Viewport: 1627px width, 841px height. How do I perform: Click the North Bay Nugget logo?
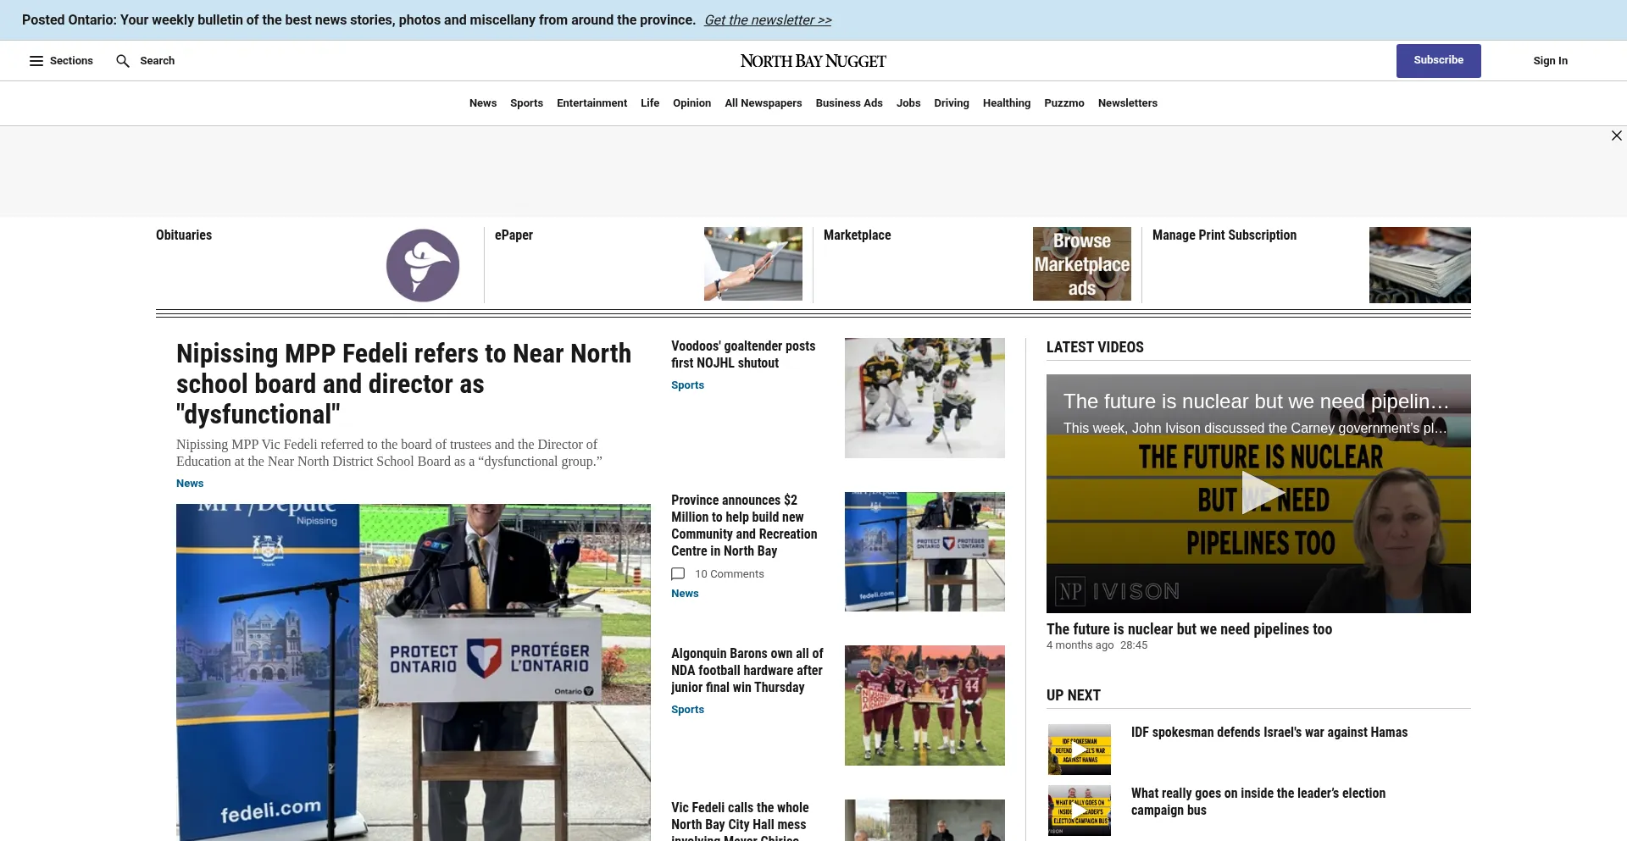click(x=813, y=61)
